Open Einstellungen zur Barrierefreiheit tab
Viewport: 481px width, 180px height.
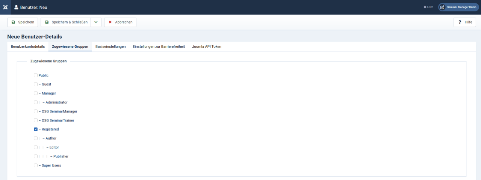pyautogui.click(x=159, y=46)
